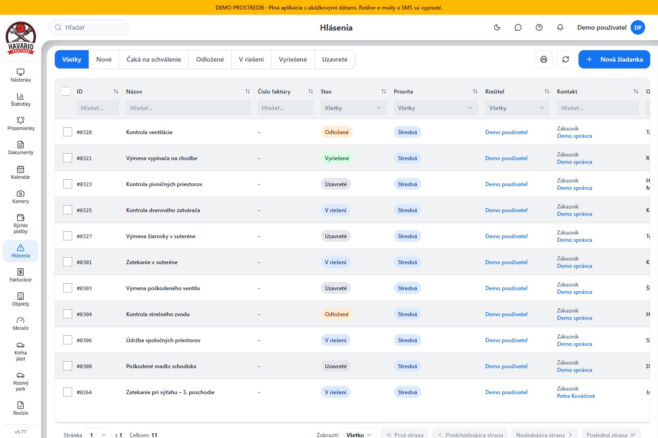
Task: Switch to Čaká na schválenie tab
Action: (x=154, y=59)
